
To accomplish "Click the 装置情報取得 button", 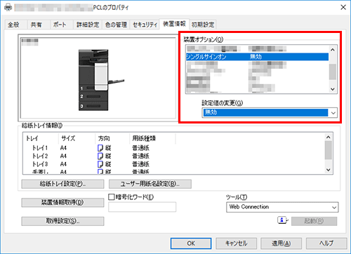I will 62,203.
